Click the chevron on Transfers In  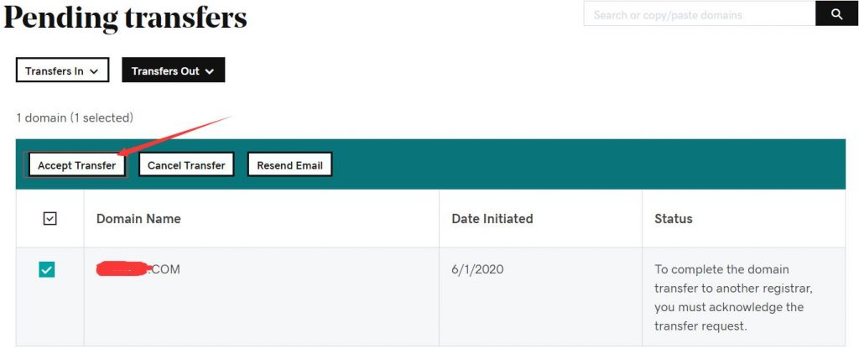pyautogui.click(x=94, y=71)
